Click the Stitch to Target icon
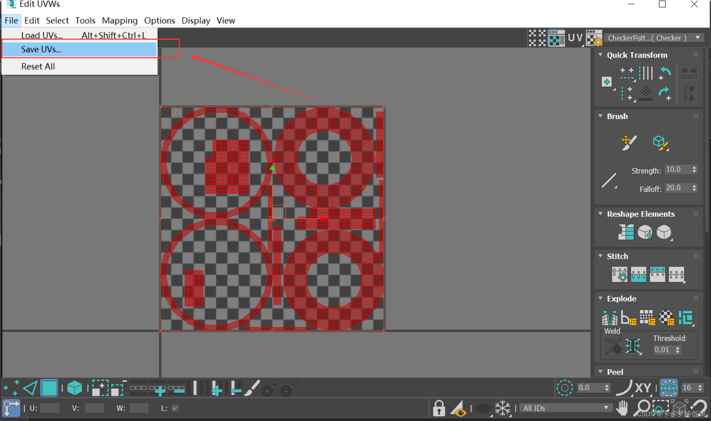Screen dimensions: 711x421 pyautogui.click(x=619, y=274)
